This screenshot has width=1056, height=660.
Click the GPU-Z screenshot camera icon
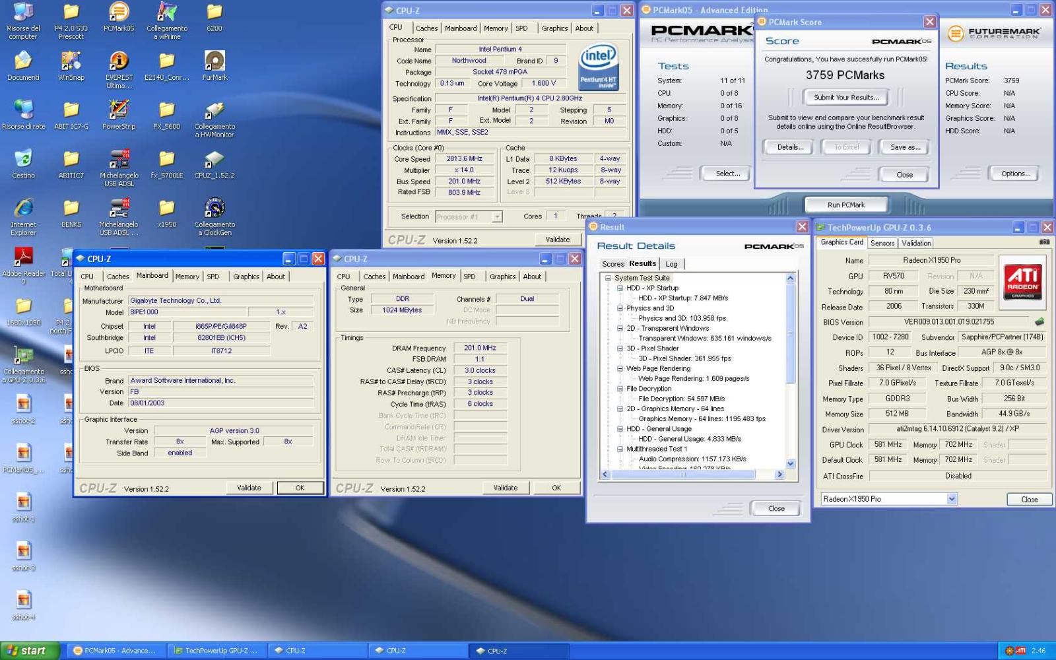tap(1044, 242)
